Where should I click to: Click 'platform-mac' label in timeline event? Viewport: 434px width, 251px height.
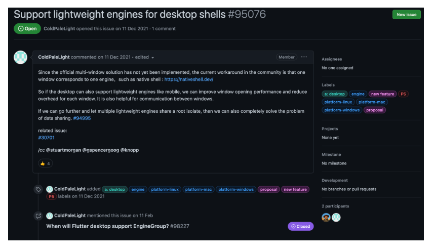coord(198,189)
